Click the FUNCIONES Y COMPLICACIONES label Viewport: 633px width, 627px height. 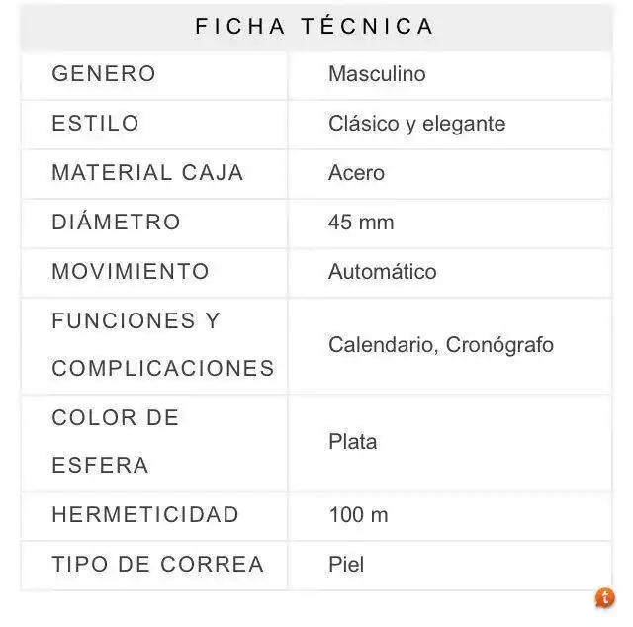tap(163, 345)
